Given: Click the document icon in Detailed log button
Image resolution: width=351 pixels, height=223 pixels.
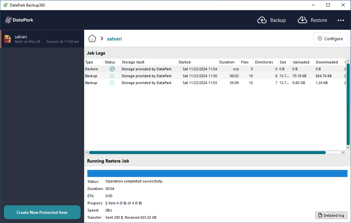Looking at the screenshot, I should [320, 215].
